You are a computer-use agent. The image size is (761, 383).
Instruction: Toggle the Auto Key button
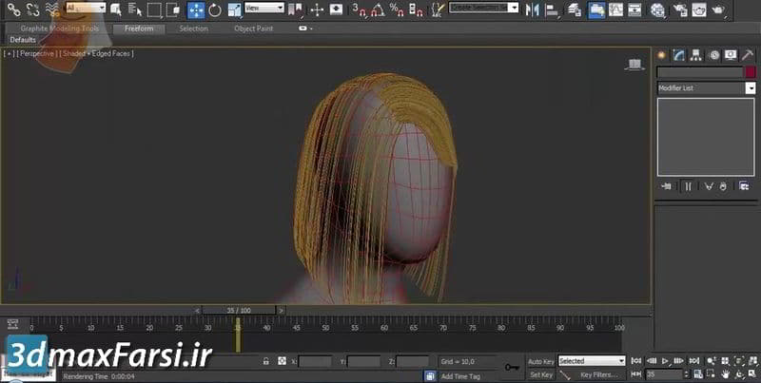[x=541, y=361]
